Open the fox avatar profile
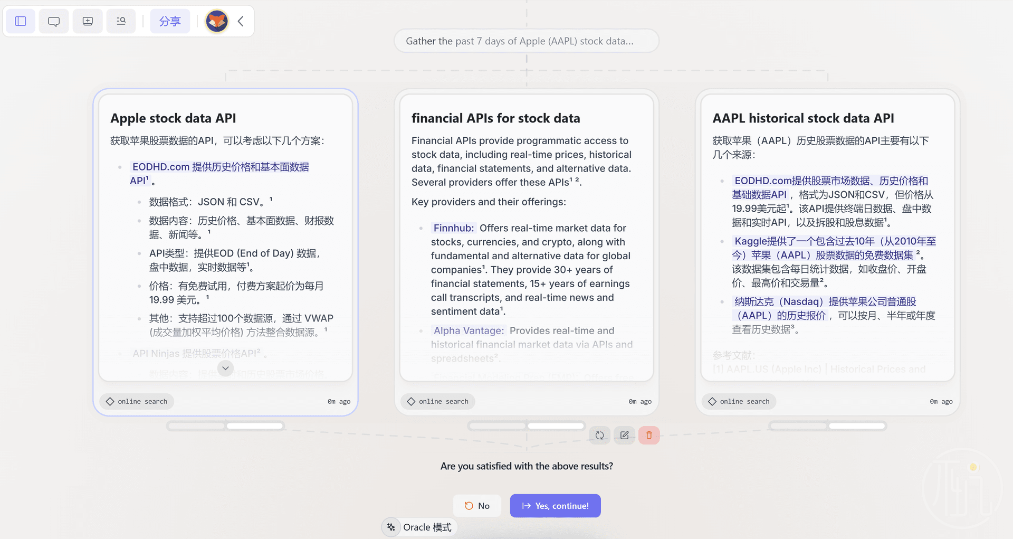Image resolution: width=1013 pixels, height=539 pixels. click(x=217, y=21)
